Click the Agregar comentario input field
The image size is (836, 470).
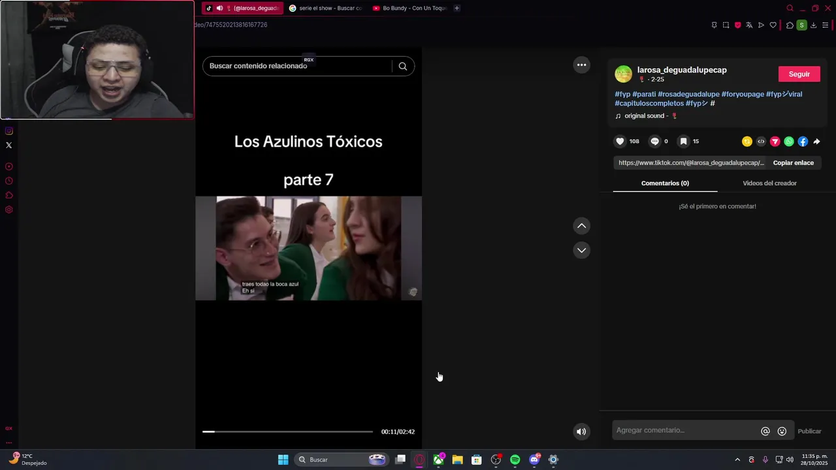tap(686, 430)
